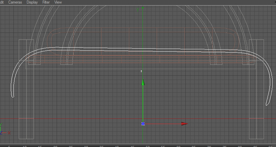Select the left leg wireframe rectangle
Screen dimensions: 276x147
tap(26, 89)
